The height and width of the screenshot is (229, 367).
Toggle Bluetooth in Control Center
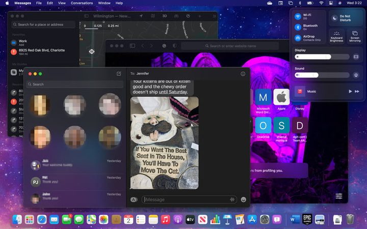[298, 27]
